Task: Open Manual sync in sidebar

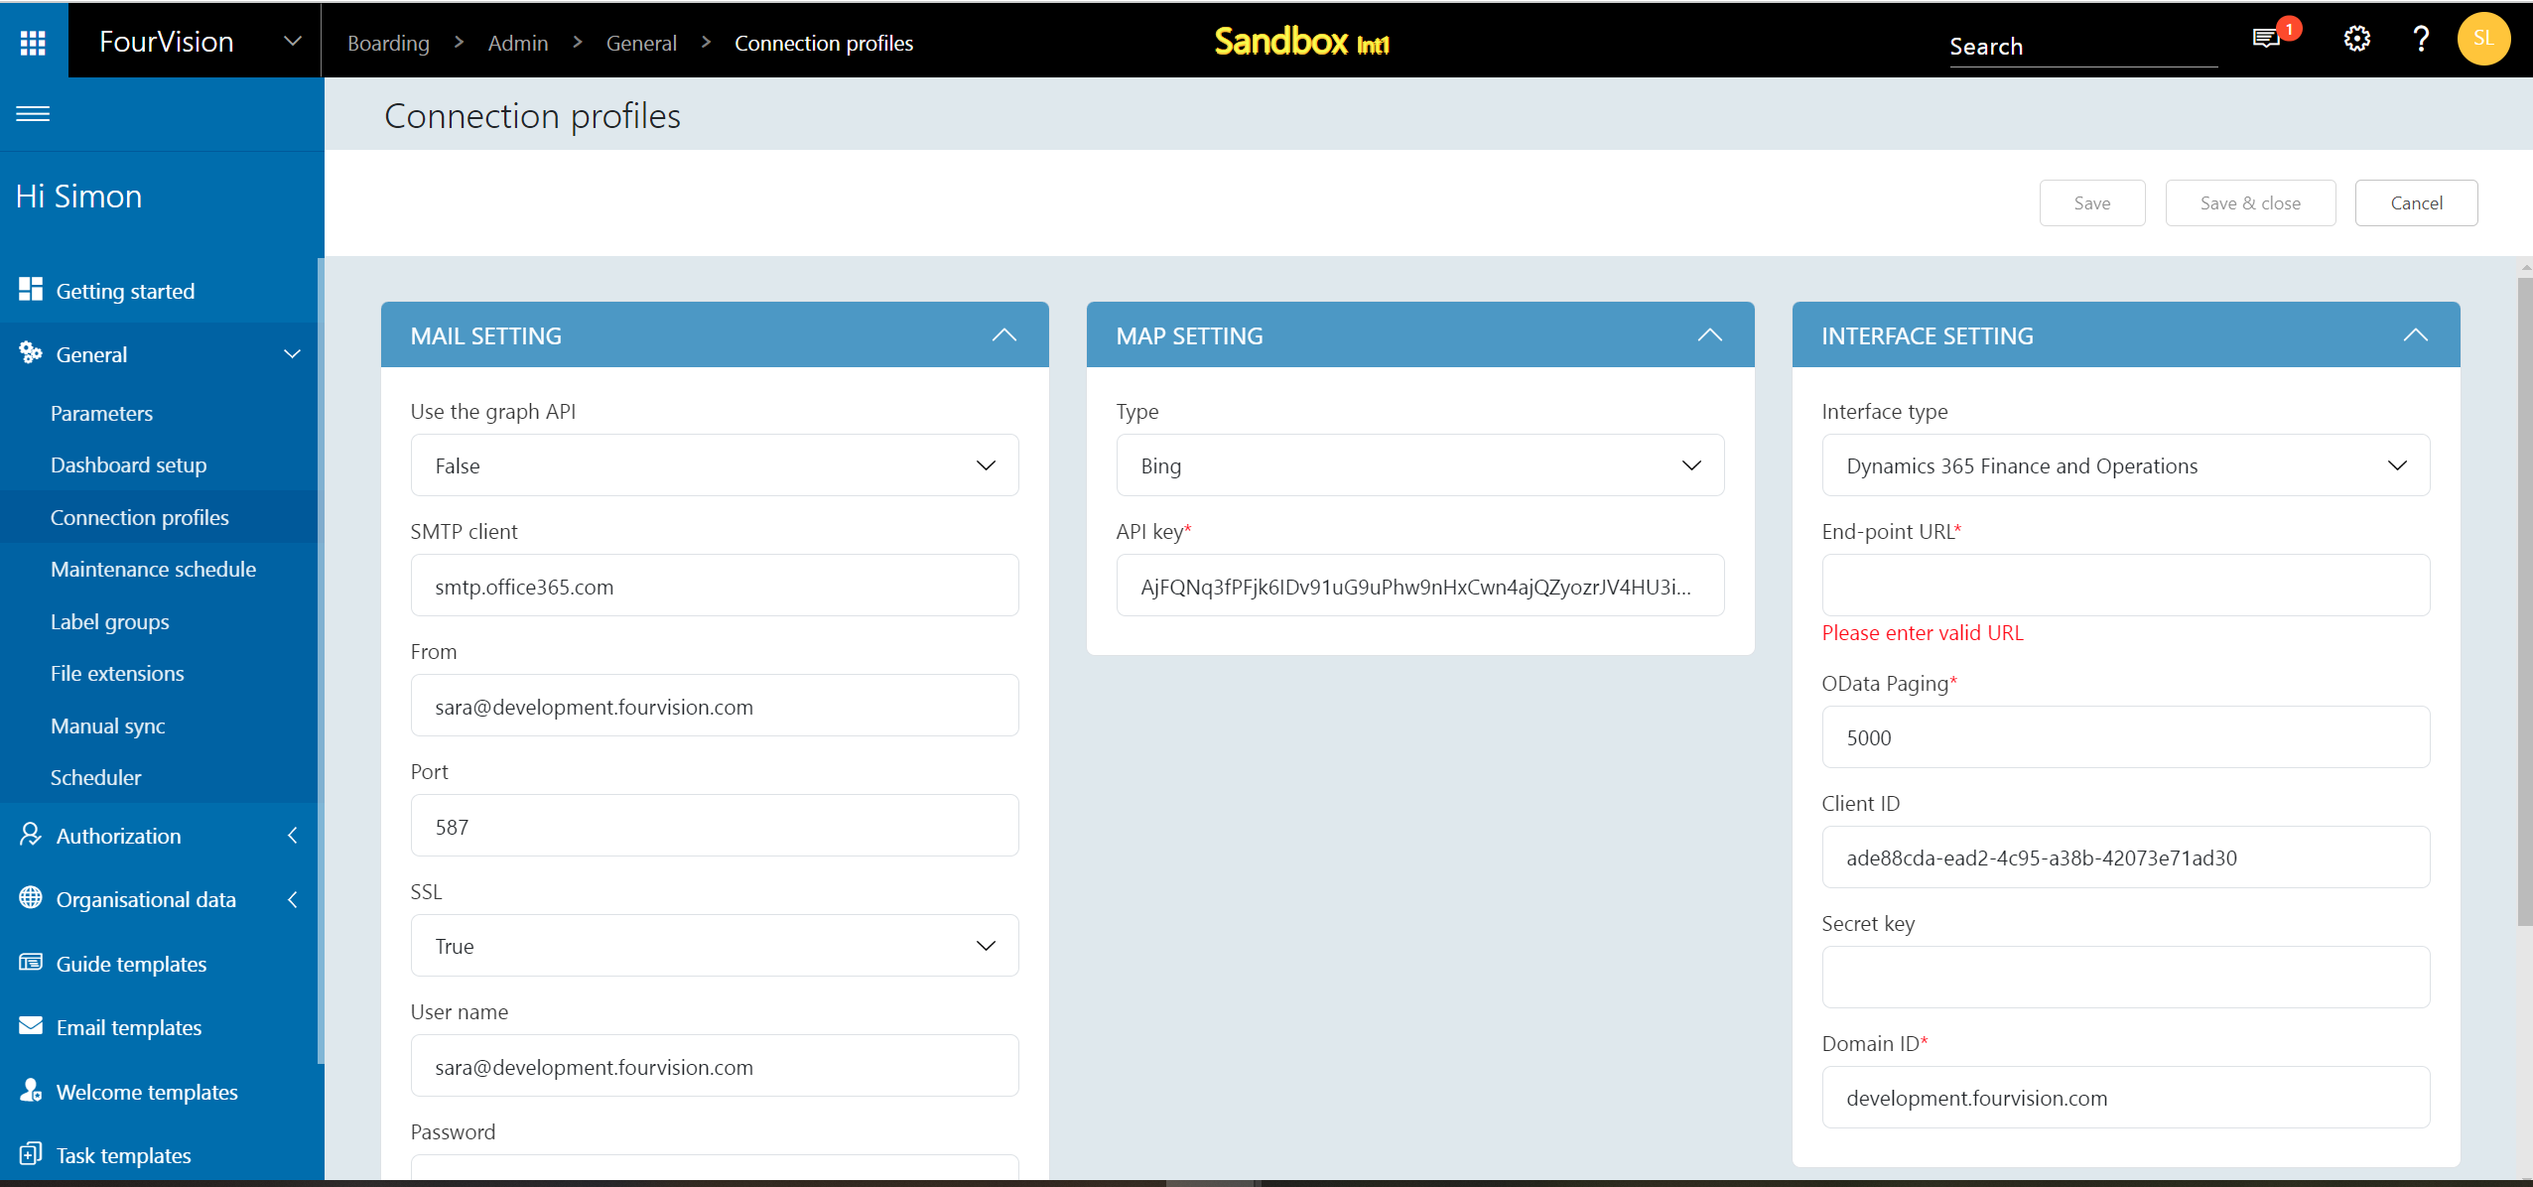Action: point(108,725)
